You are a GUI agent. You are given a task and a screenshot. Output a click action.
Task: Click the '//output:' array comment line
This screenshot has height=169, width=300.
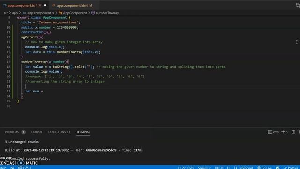(x=84, y=77)
